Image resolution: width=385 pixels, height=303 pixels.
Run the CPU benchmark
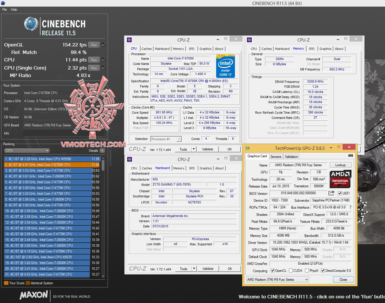[x=94, y=60]
